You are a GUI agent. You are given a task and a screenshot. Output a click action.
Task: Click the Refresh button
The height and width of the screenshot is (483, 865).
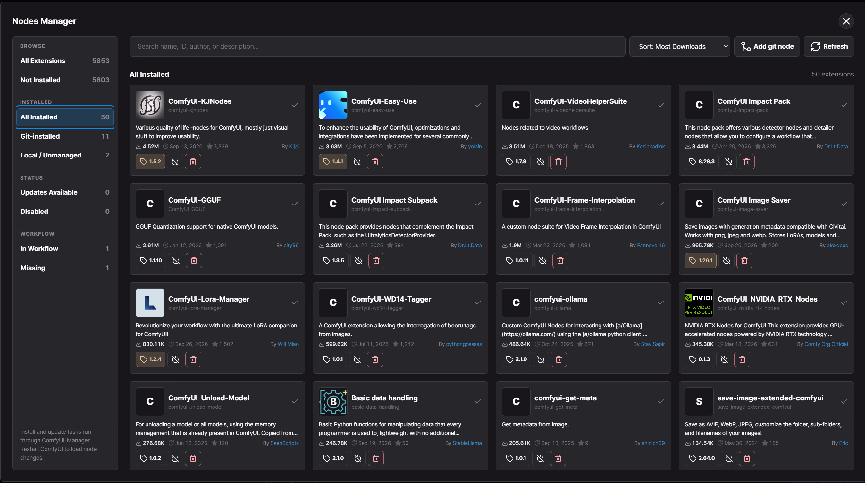[x=829, y=47]
